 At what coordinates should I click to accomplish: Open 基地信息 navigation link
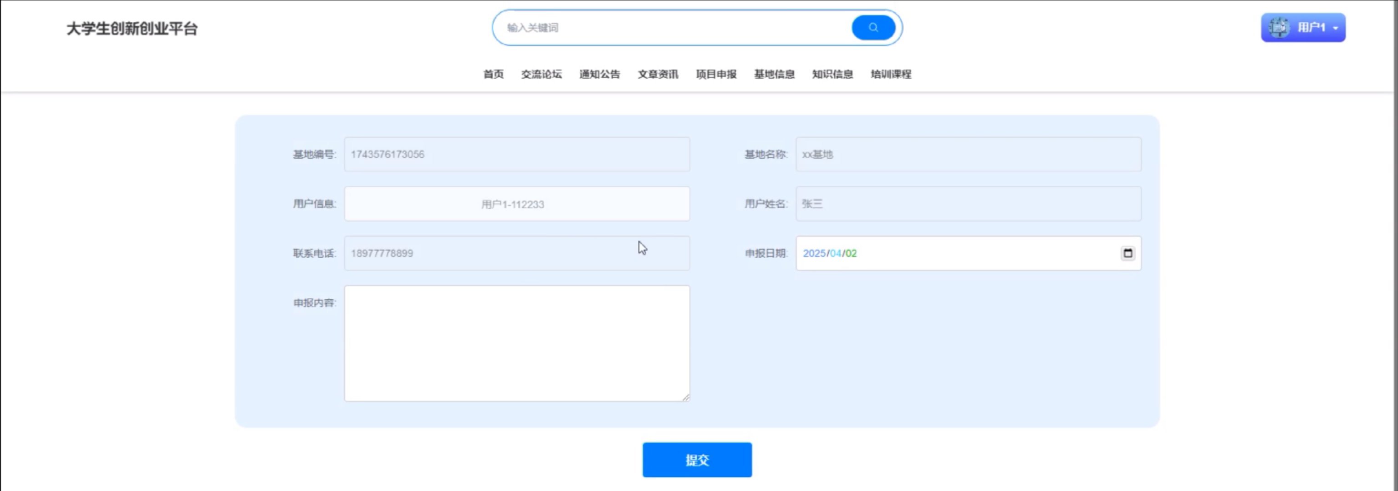(x=774, y=74)
